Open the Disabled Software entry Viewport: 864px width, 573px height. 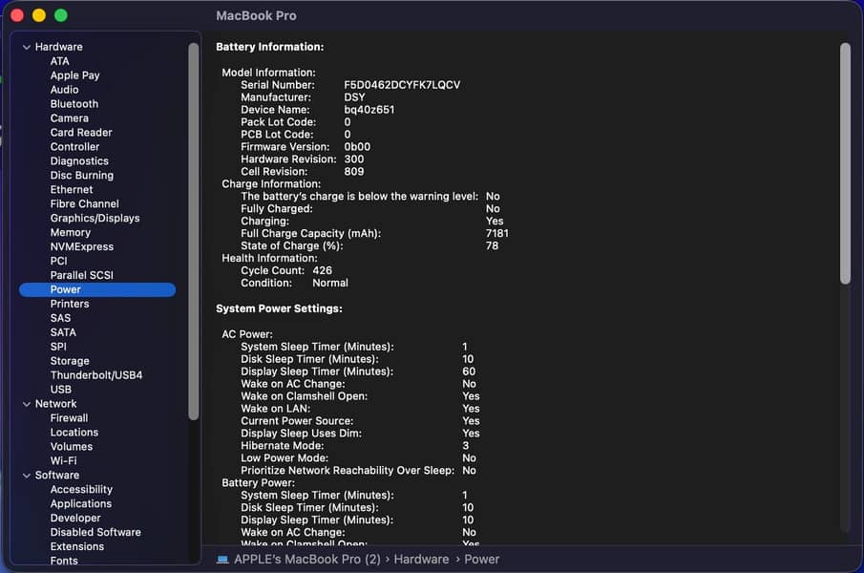click(95, 533)
